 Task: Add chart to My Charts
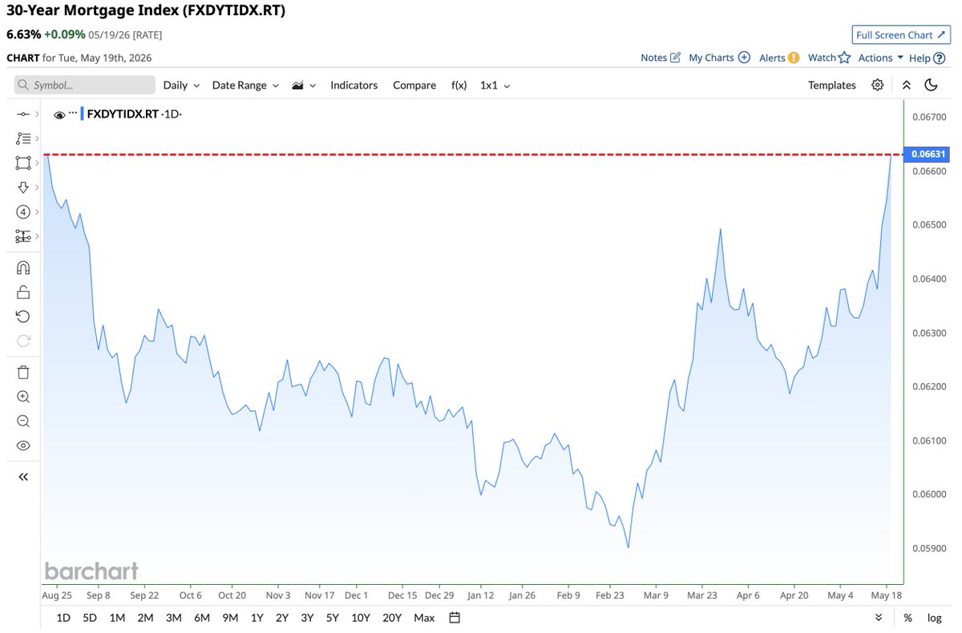[x=719, y=58]
